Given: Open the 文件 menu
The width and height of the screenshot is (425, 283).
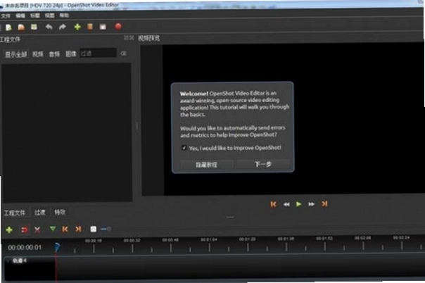Looking at the screenshot, I should click(x=6, y=15).
